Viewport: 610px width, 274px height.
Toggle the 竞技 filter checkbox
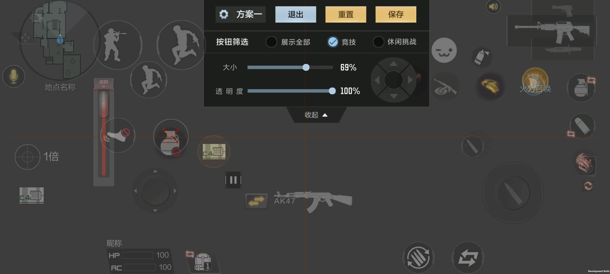click(x=333, y=42)
